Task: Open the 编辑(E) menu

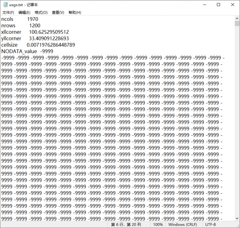Action: (24, 13)
